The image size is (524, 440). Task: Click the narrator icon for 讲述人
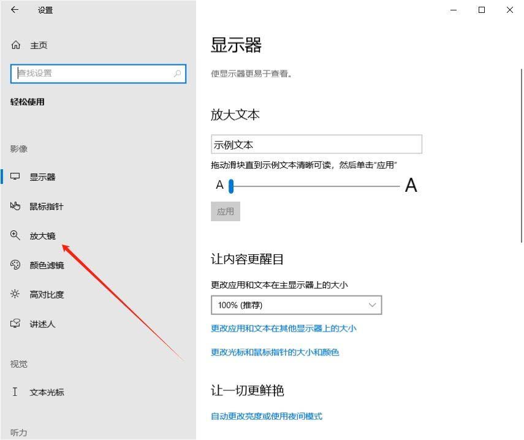coord(15,324)
